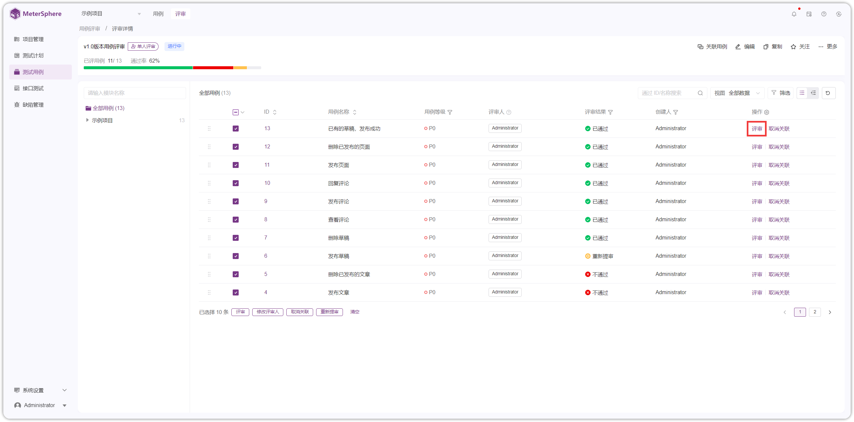The width and height of the screenshot is (854, 422).
Task: Open the 操作 column settings gear
Action: (767, 112)
